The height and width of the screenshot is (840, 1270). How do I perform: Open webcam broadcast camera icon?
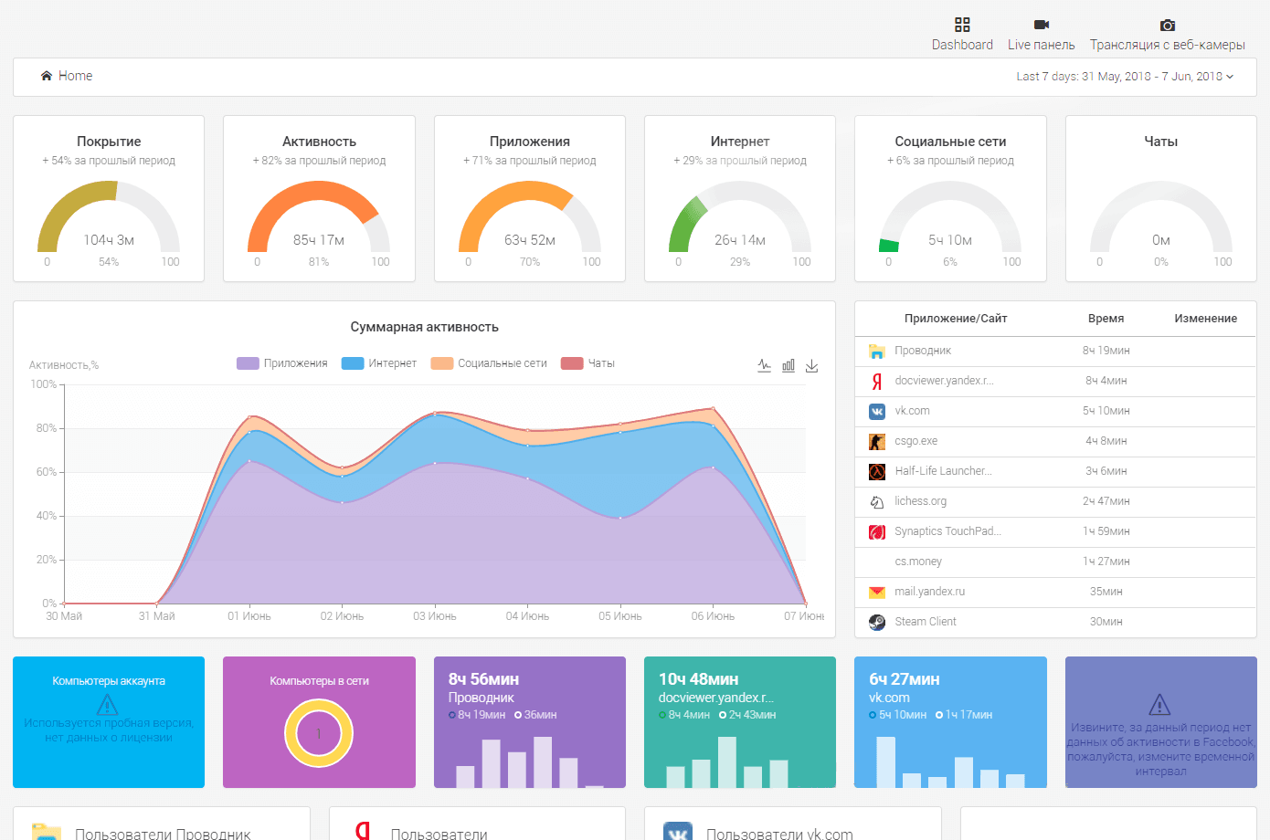pyautogui.click(x=1168, y=25)
